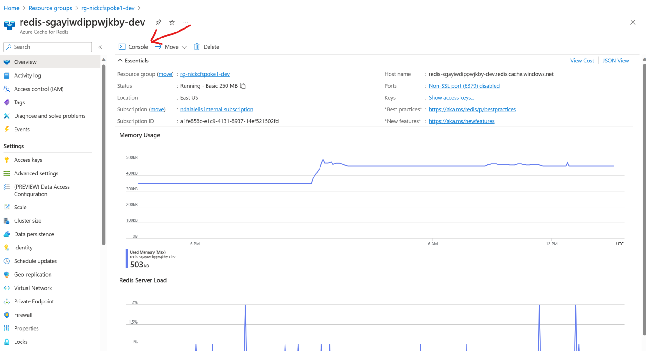Collapse the left navigation pane
This screenshot has width=646, height=351.
100,47
